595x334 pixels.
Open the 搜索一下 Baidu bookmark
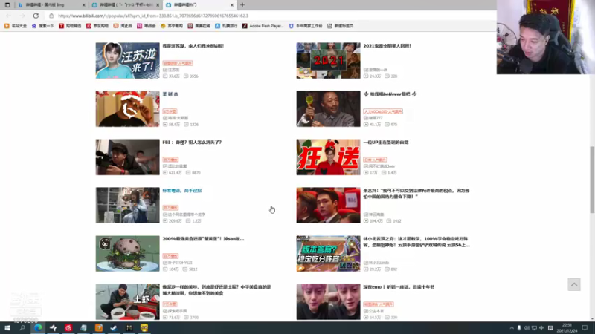tap(42, 26)
